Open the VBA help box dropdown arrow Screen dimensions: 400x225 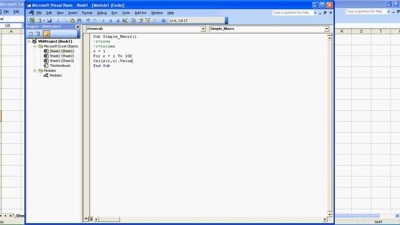315,12
